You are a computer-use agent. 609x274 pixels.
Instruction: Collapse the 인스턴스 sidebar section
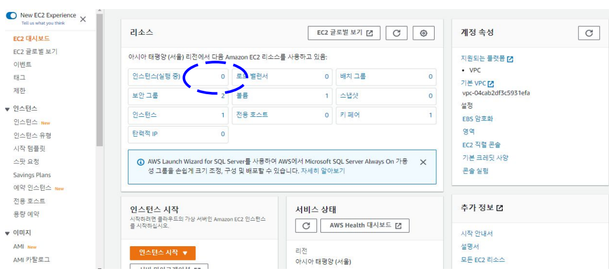7,109
